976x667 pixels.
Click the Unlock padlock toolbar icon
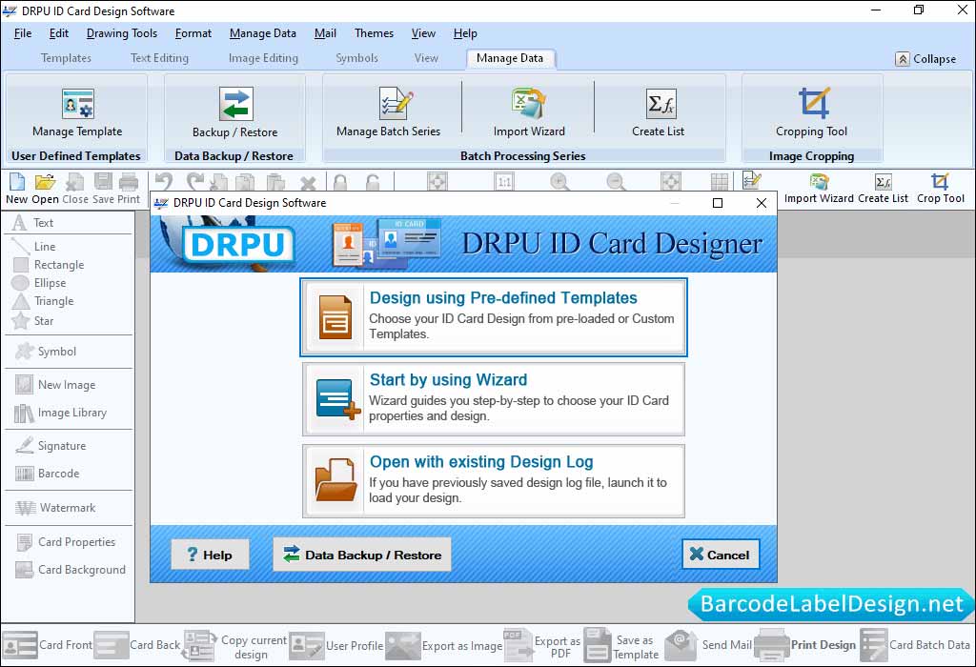click(373, 182)
